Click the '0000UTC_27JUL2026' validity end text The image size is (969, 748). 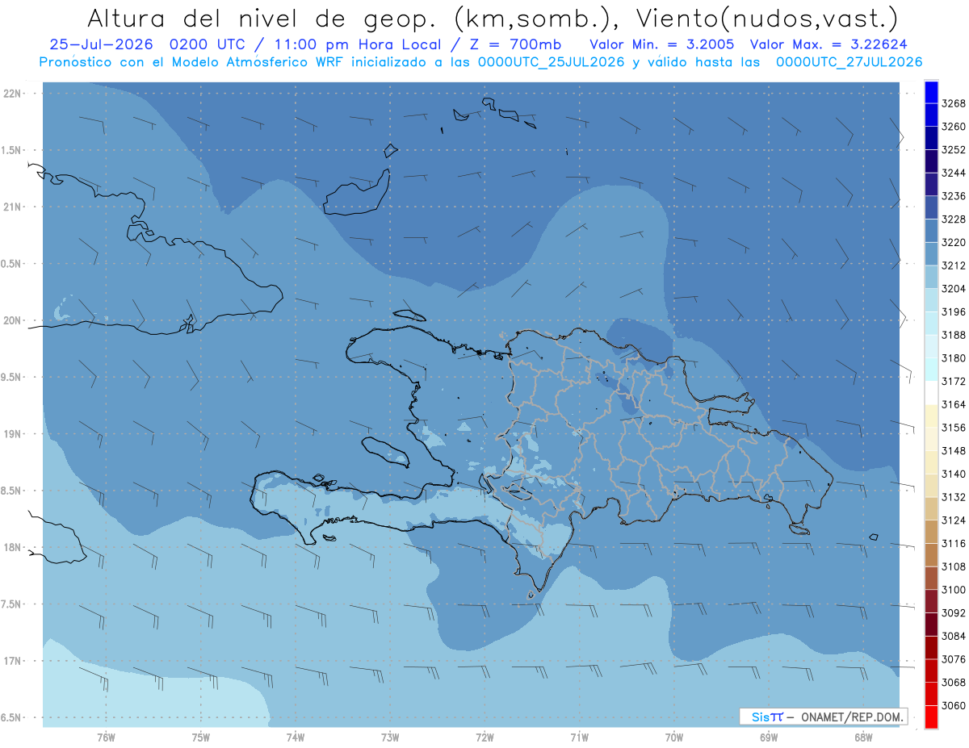pyautogui.click(x=849, y=62)
